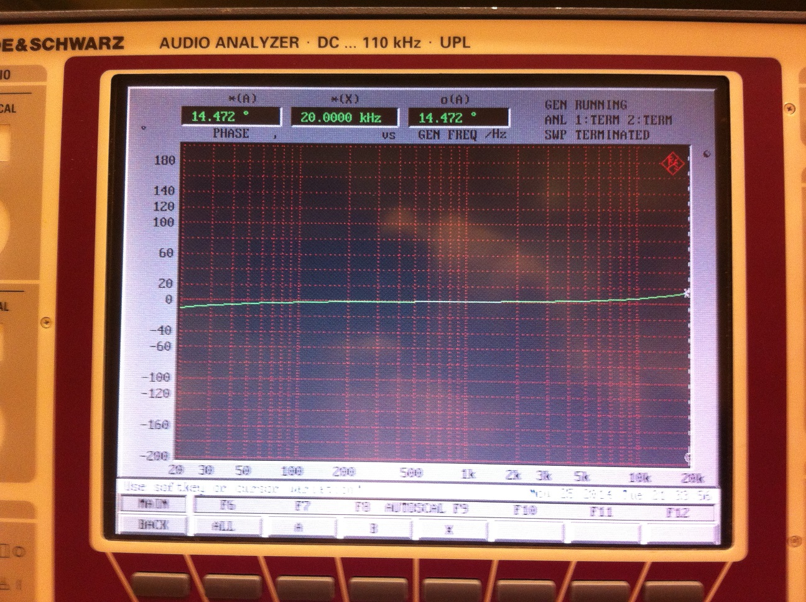Click the -40 label on the phase axis
This screenshot has height=602, width=806.
[x=160, y=330]
